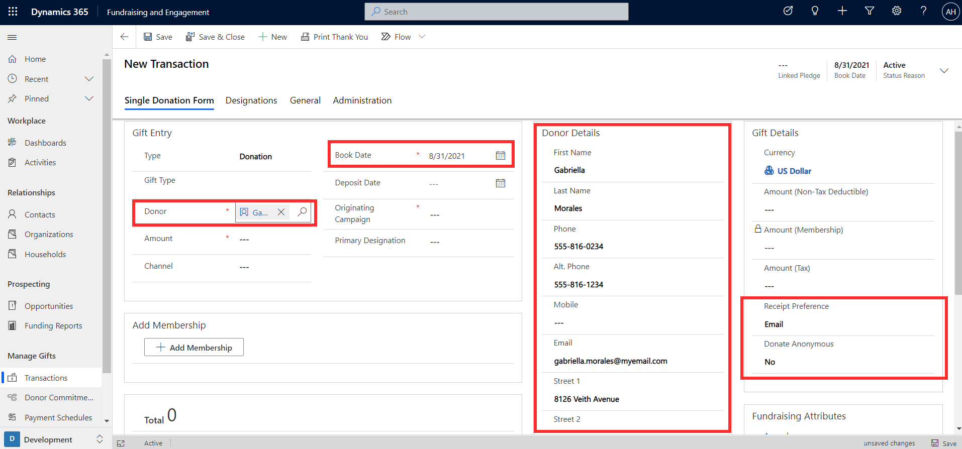Open the Book Date calendar picker

click(500, 156)
